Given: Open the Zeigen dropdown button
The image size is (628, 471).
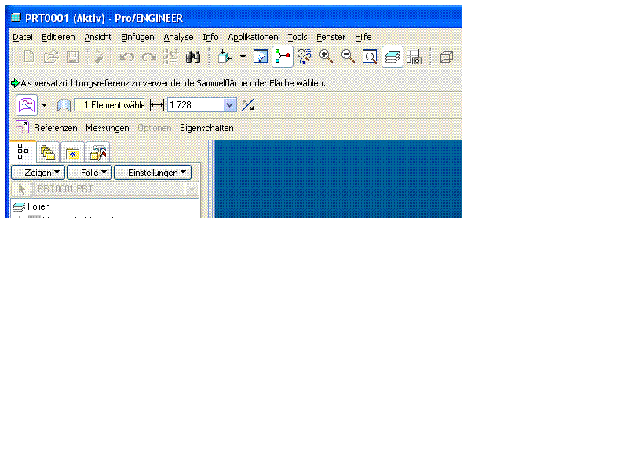Looking at the screenshot, I should [x=38, y=173].
